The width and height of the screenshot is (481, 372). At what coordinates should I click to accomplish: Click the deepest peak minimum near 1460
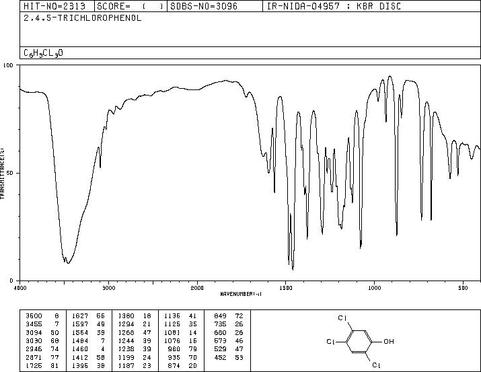(x=293, y=269)
